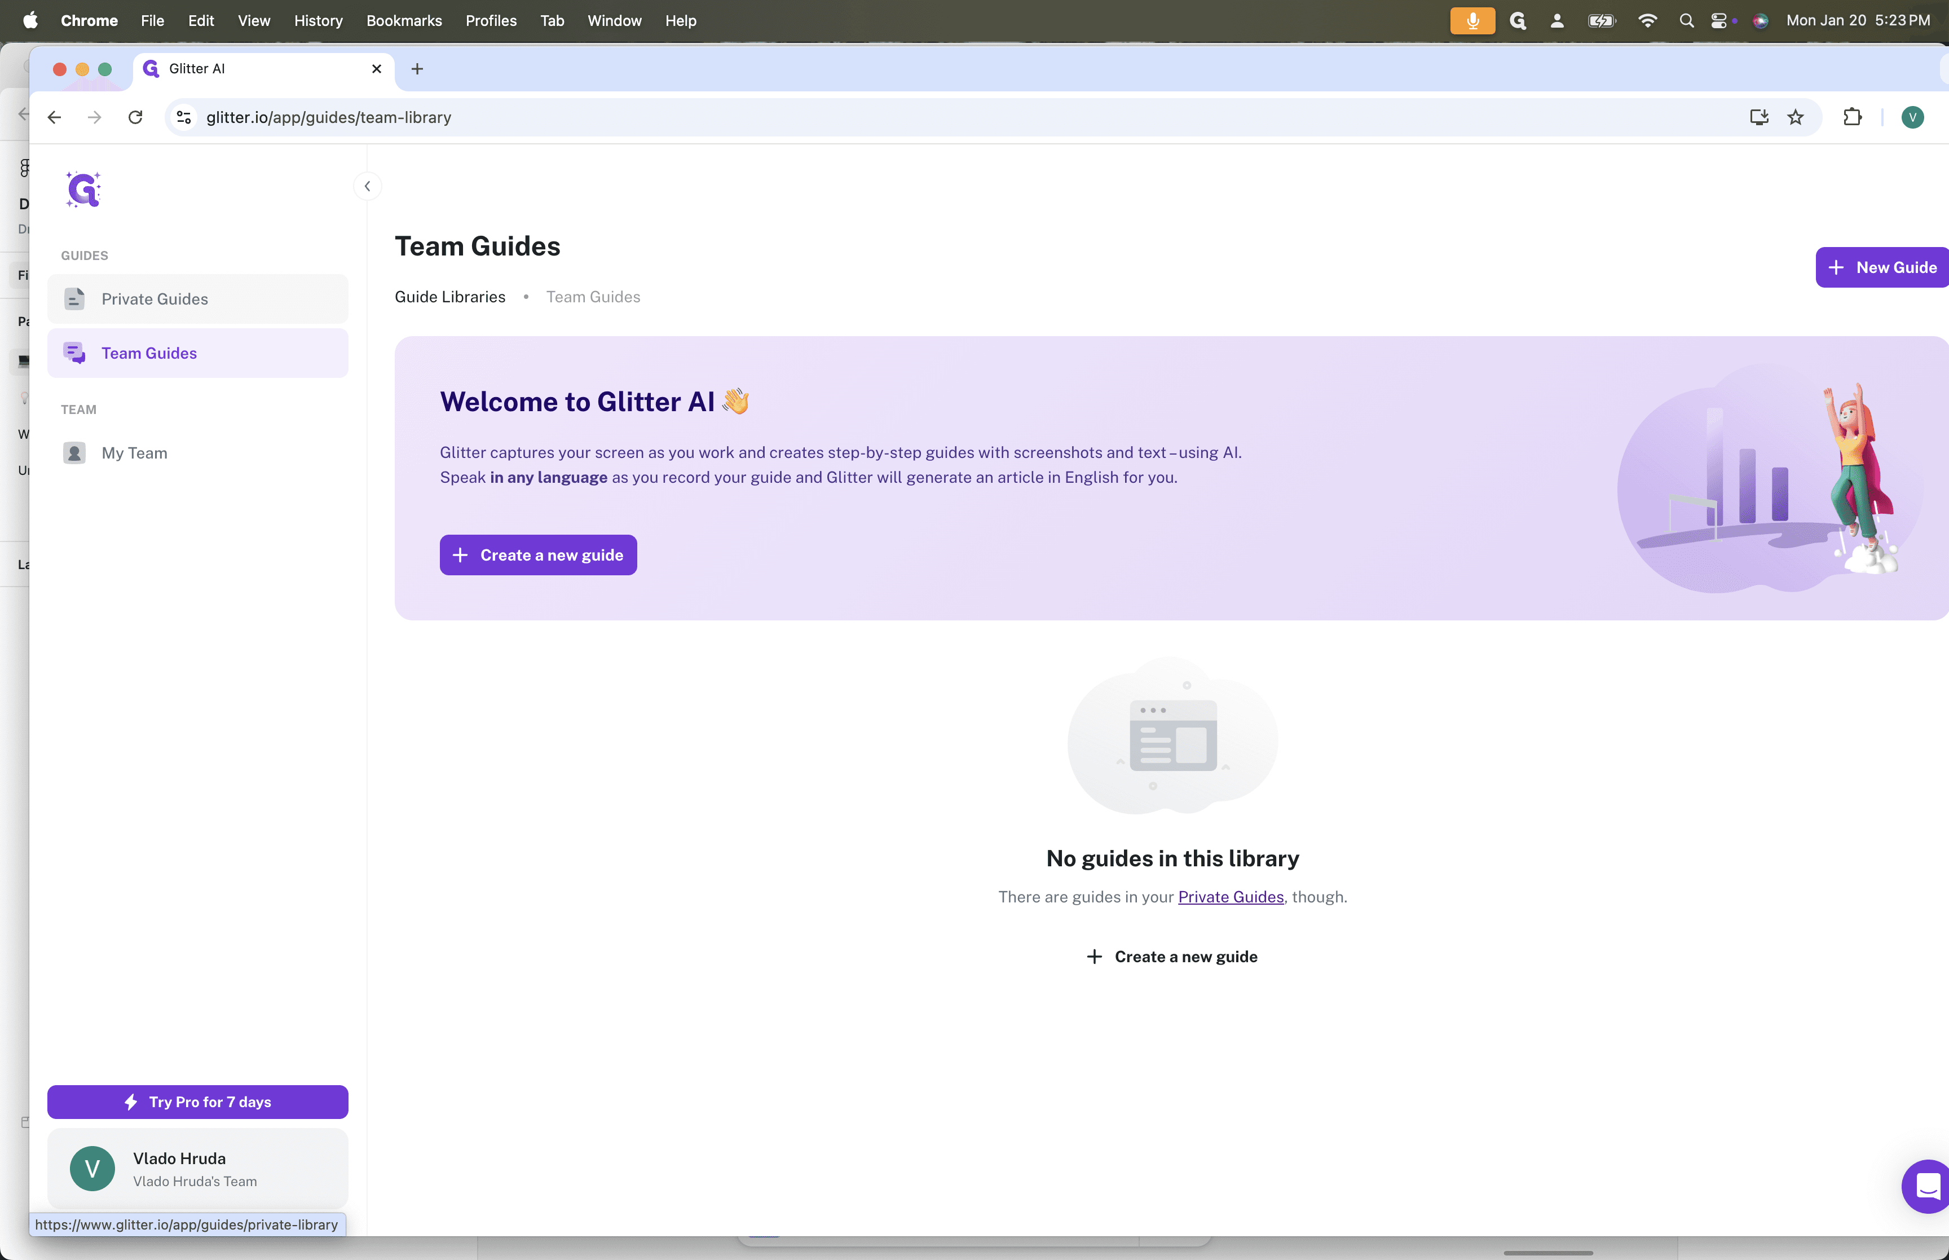The height and width of the screenshot is (1260, 1949).
Task: Open the Help menu
Action: (x=681, y=20)
